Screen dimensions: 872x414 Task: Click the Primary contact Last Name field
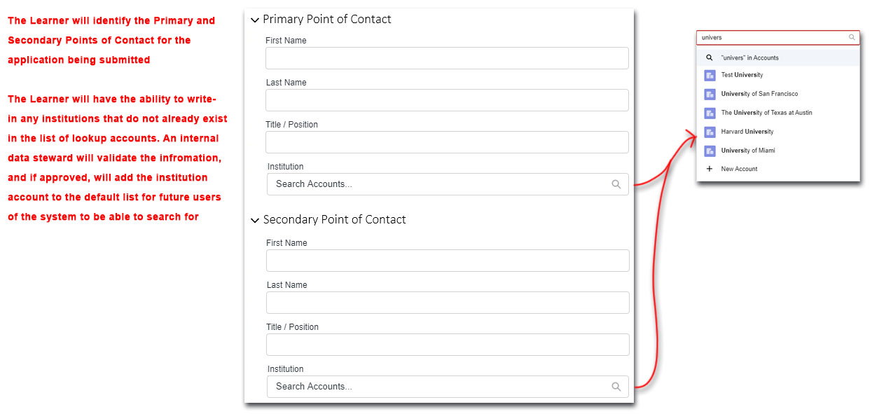coord(447,100)
